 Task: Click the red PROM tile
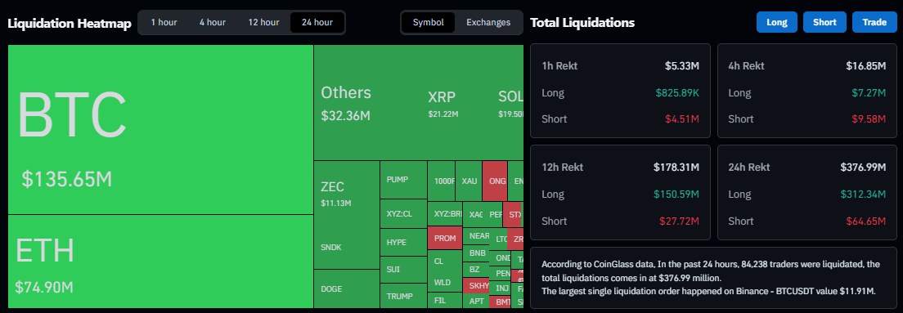click(x=445, y=238)
